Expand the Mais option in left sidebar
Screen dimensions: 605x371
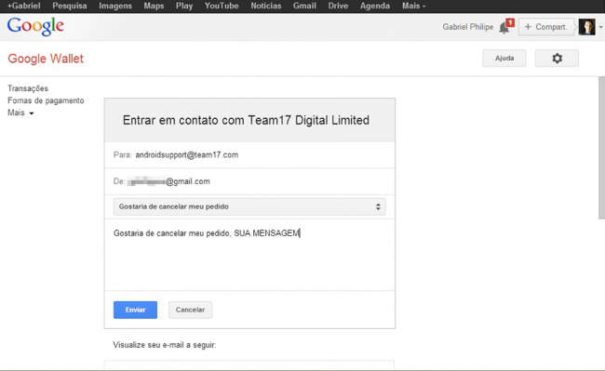20,113
